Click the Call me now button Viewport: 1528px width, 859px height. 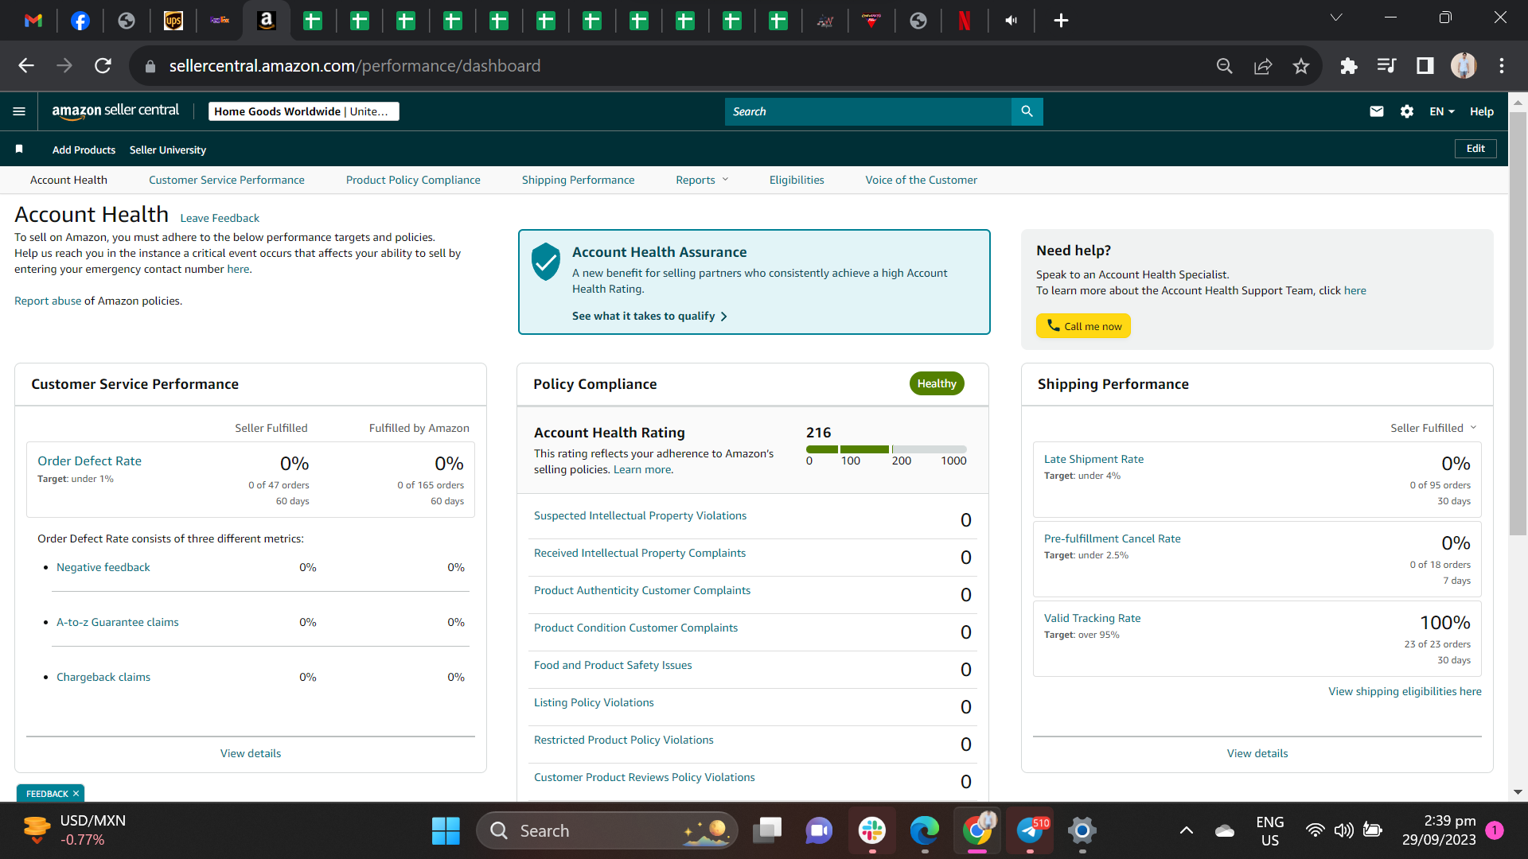1083,326
